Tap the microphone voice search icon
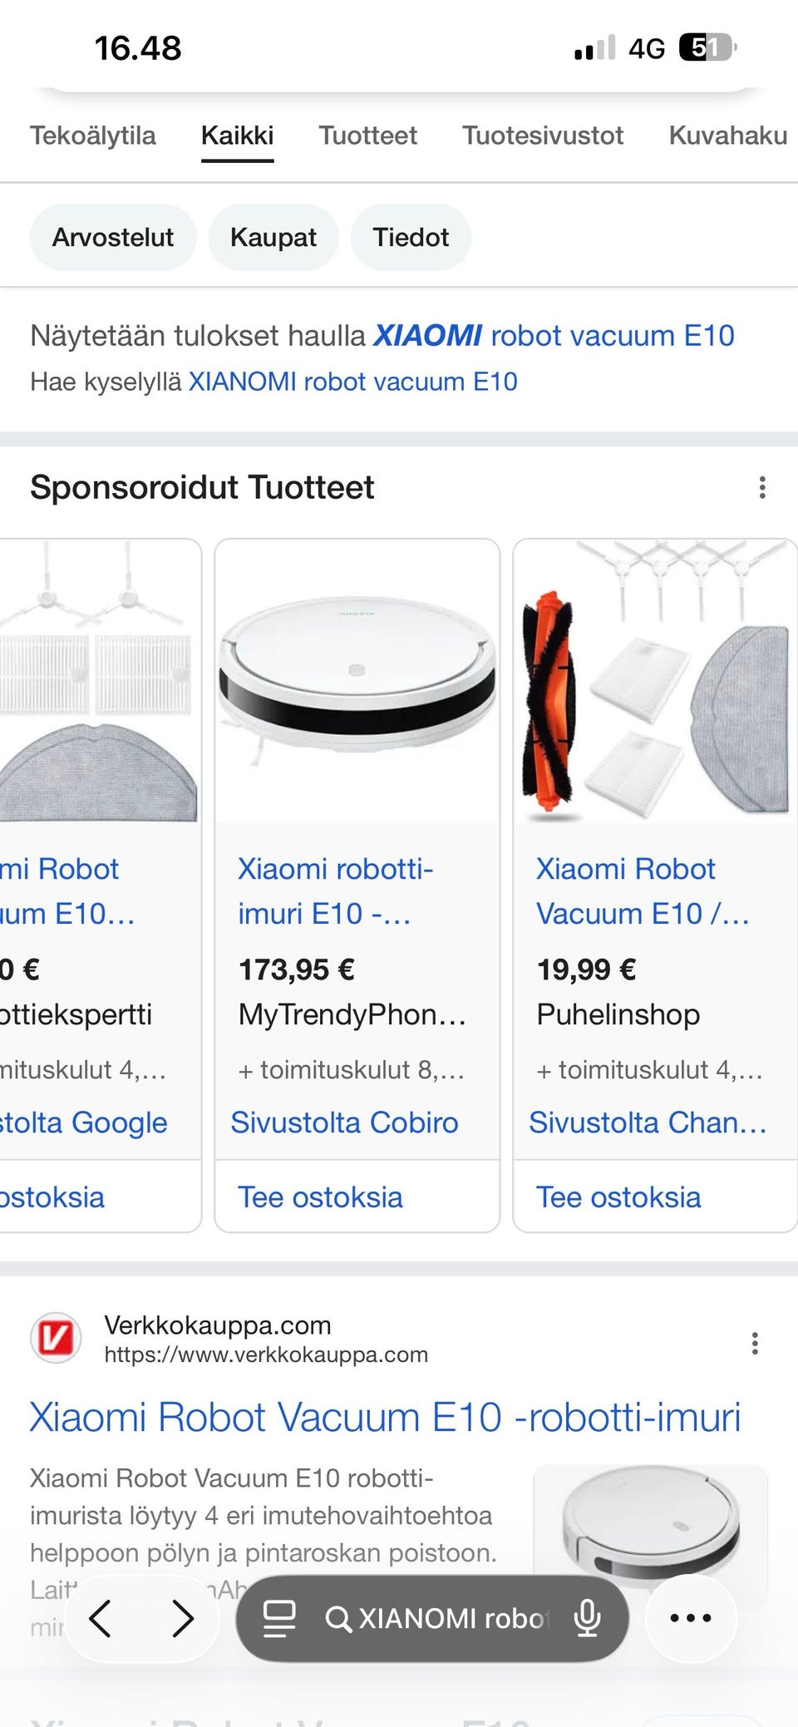Viewport: 798px width, 1727px height. click(588, 1618)
